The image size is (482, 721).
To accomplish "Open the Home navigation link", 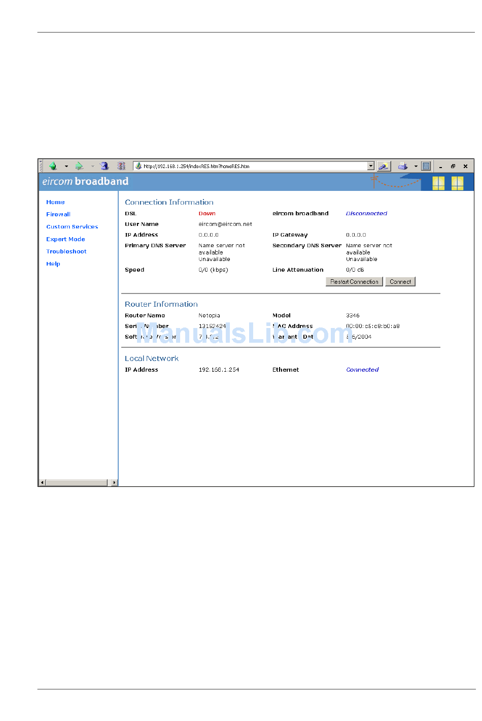I will 55,202.
